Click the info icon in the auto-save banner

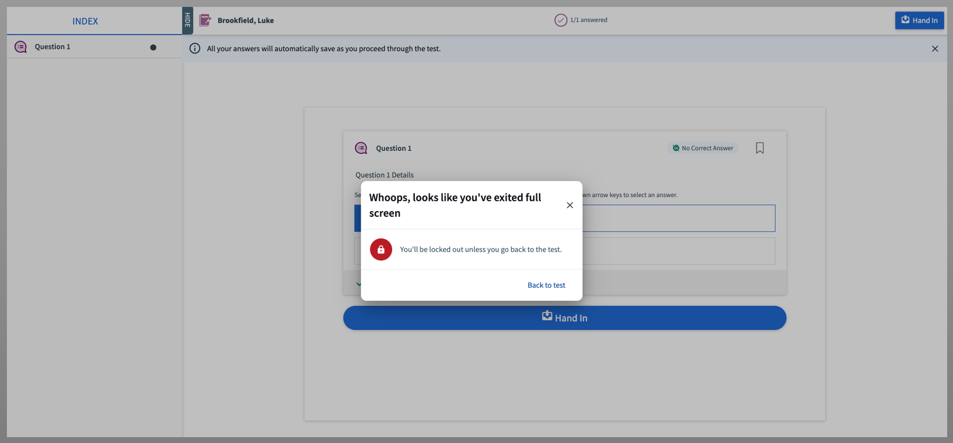coord(195,49)
